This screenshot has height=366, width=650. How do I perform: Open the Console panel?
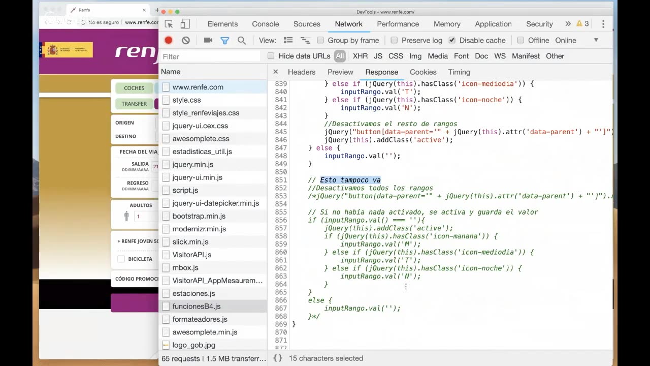266,24
